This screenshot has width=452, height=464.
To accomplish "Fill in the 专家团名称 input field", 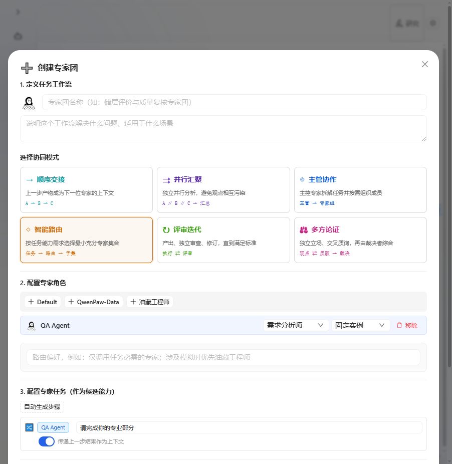I will click(x=234, y=102).
